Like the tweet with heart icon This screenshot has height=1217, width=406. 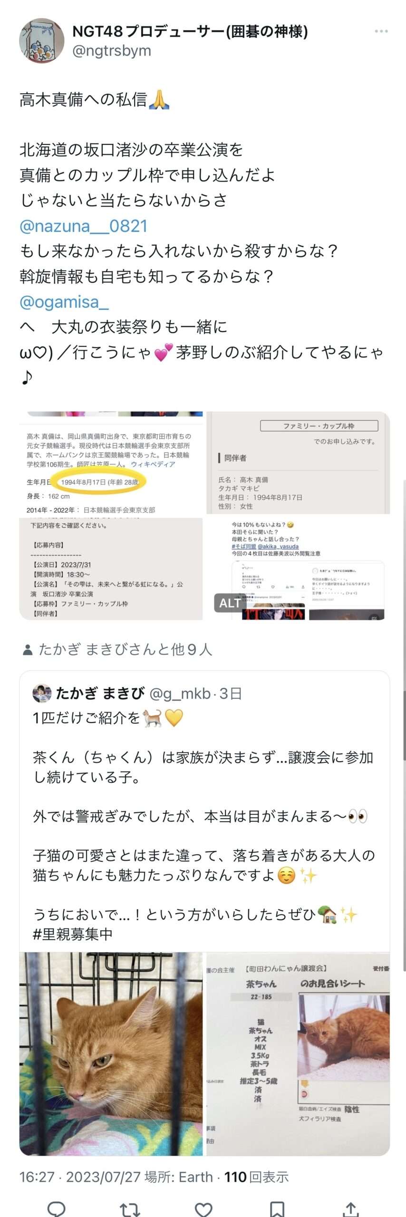point(203,1208)
